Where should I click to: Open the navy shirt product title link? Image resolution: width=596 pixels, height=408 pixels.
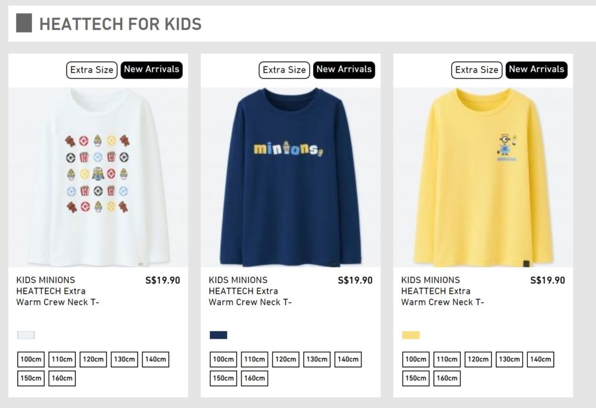point(250,291)
